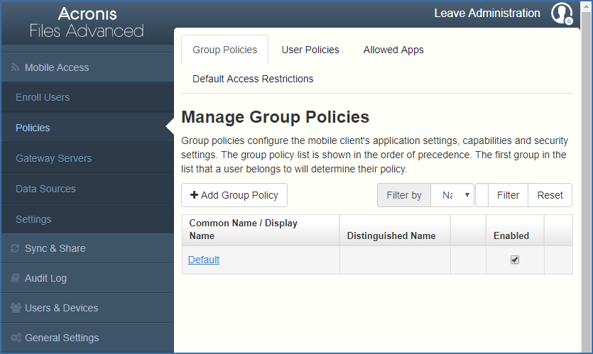Click the Leave Administration link
The image size is (593, 354).
click(x=486, y=13)
